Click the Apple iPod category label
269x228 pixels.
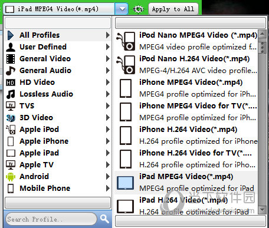(x=39, y=130)
